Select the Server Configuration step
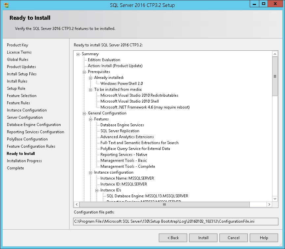The height and width of the screenshot is (249, 285). pyautogui.click(x=25, y=117)
